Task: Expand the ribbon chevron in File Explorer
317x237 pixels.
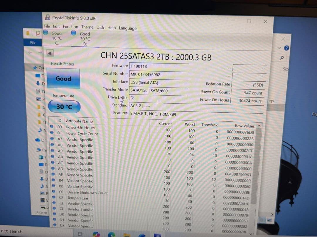Action: tap(279, 48)
